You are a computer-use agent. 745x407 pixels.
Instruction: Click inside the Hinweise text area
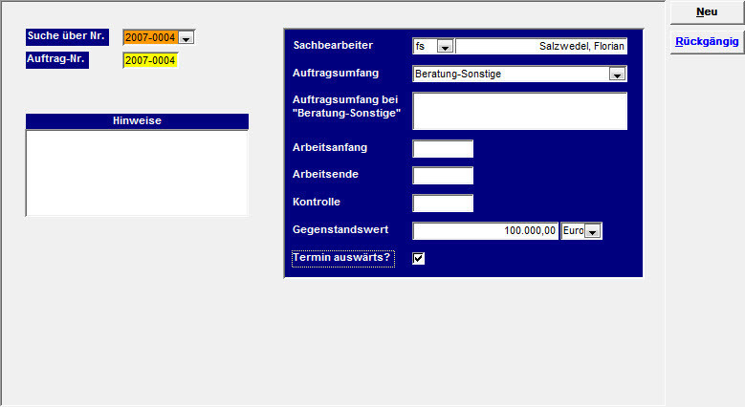tap(137, 173)
